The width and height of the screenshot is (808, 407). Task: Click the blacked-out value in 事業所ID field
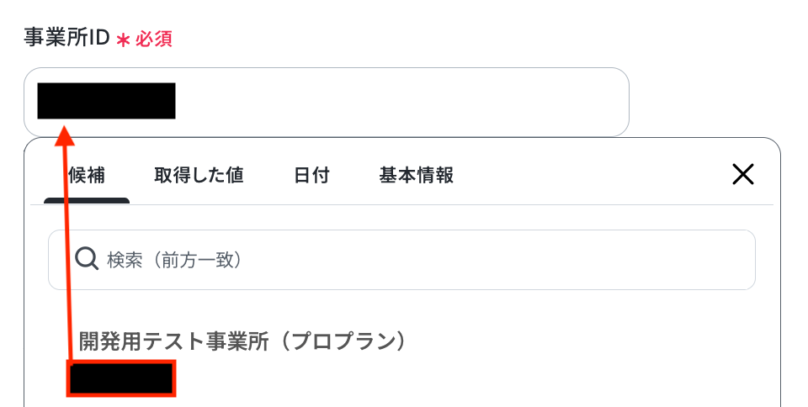coord(107,101)
